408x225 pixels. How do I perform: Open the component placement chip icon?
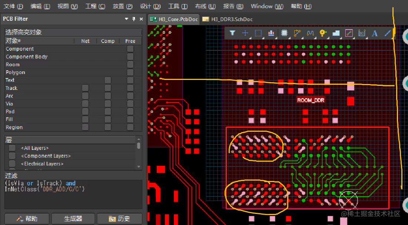pyautogui.click(x=284, y=33)
